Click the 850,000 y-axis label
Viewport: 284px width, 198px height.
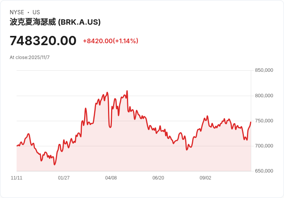[x=264, y=70]
